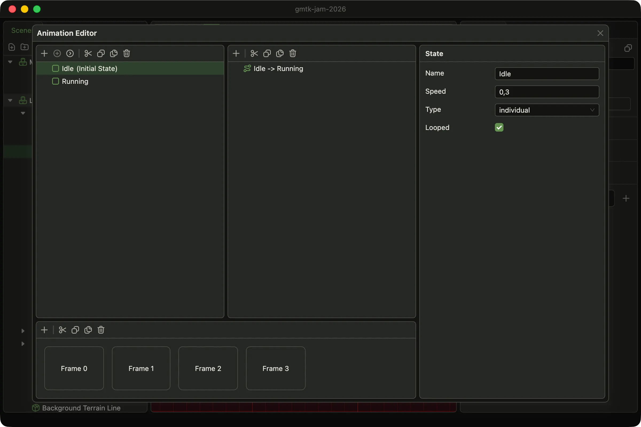
Task: Paste into states list via clipboard icon
Action: 114,53
